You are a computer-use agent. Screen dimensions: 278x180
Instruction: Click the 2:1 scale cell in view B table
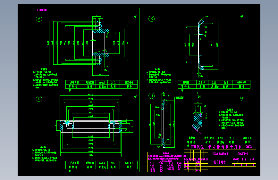(226, 82)
